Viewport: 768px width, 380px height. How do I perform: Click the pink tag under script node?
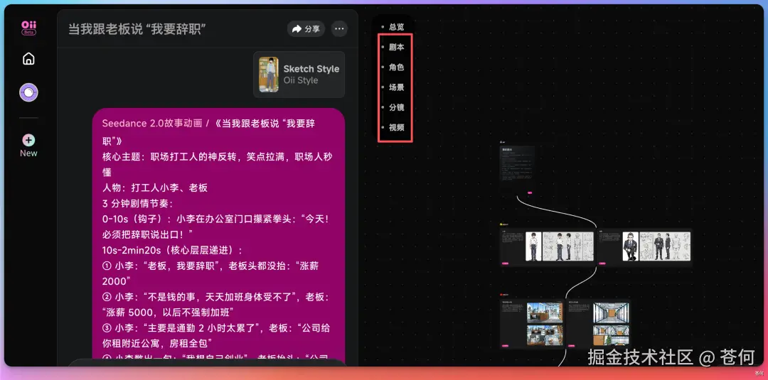tap(530, 192)
